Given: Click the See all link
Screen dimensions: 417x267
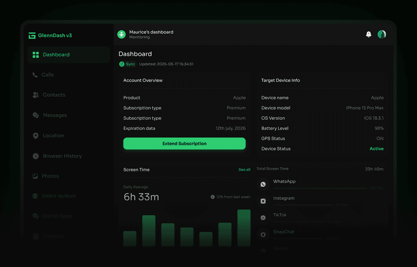Looking at the screenshot, I should tap(244, 170).
